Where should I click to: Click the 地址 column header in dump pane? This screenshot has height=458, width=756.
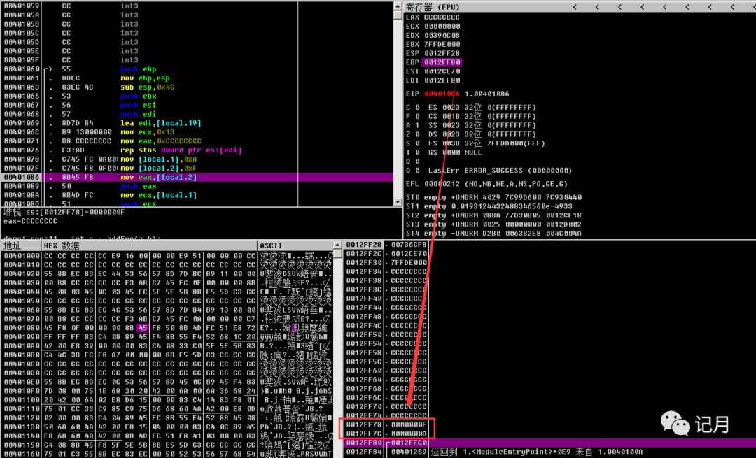[21, 245]
